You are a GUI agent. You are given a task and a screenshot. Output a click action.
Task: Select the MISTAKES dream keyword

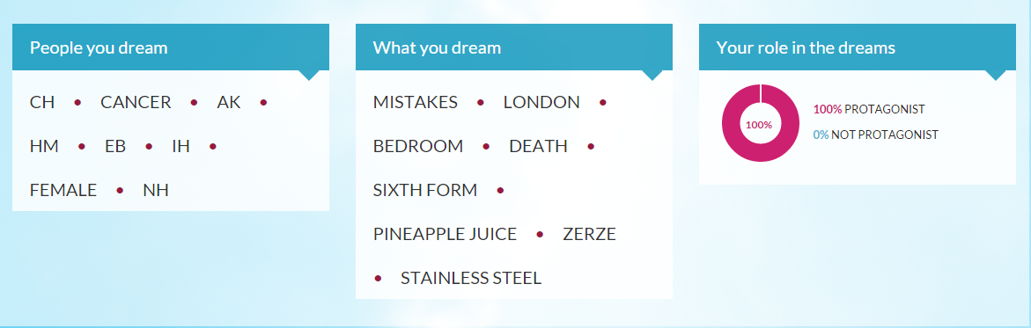(415, 103)
